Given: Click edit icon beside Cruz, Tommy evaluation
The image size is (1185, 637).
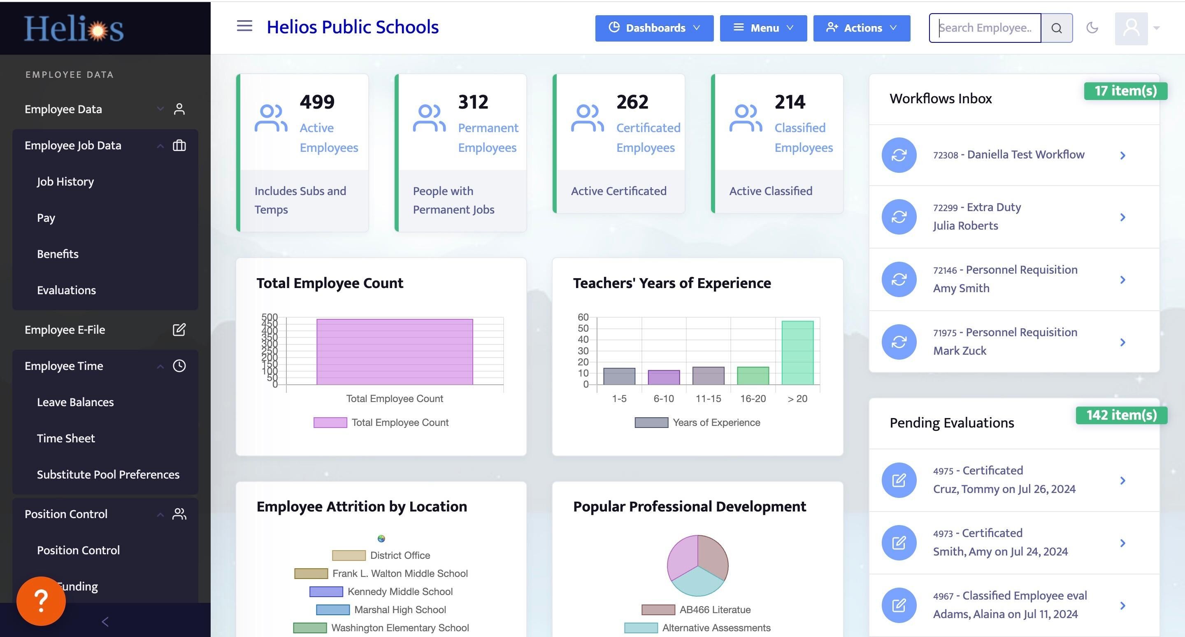Looking at the screenshot, I should pyautogui.click(x=899, y=480).
